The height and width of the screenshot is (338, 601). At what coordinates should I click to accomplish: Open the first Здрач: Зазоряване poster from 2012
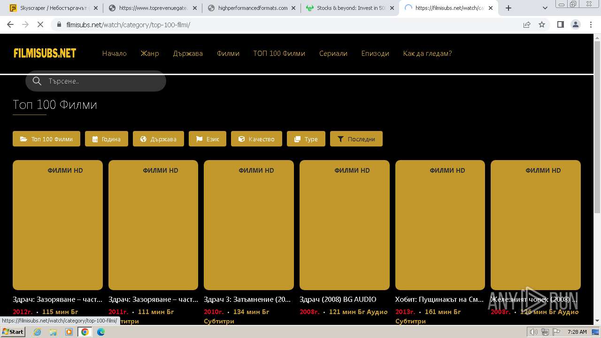[58, 225]
